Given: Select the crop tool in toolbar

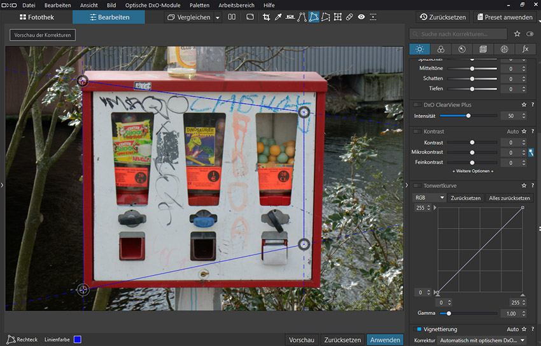Looking at the screenshot, I should pos(266,17).
